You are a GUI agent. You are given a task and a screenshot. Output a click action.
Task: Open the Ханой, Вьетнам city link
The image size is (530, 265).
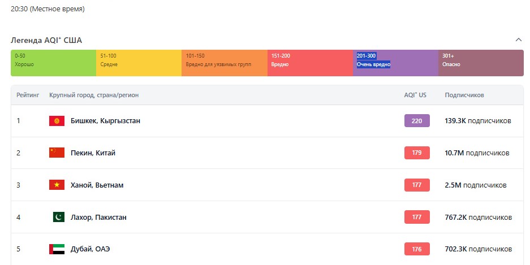97,185
